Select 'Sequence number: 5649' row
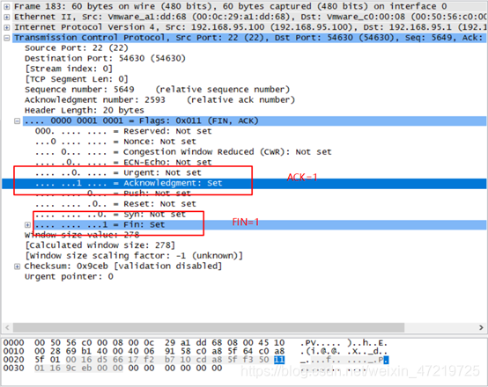Screen dimensions: 488x387 pos(157,90)
